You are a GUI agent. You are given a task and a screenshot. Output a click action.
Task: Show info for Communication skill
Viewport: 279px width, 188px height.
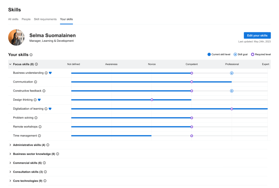pyautogui.click(x=36, y=82)
